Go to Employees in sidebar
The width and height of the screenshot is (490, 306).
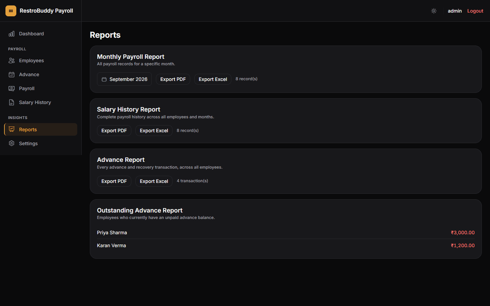tap(40, 61)
